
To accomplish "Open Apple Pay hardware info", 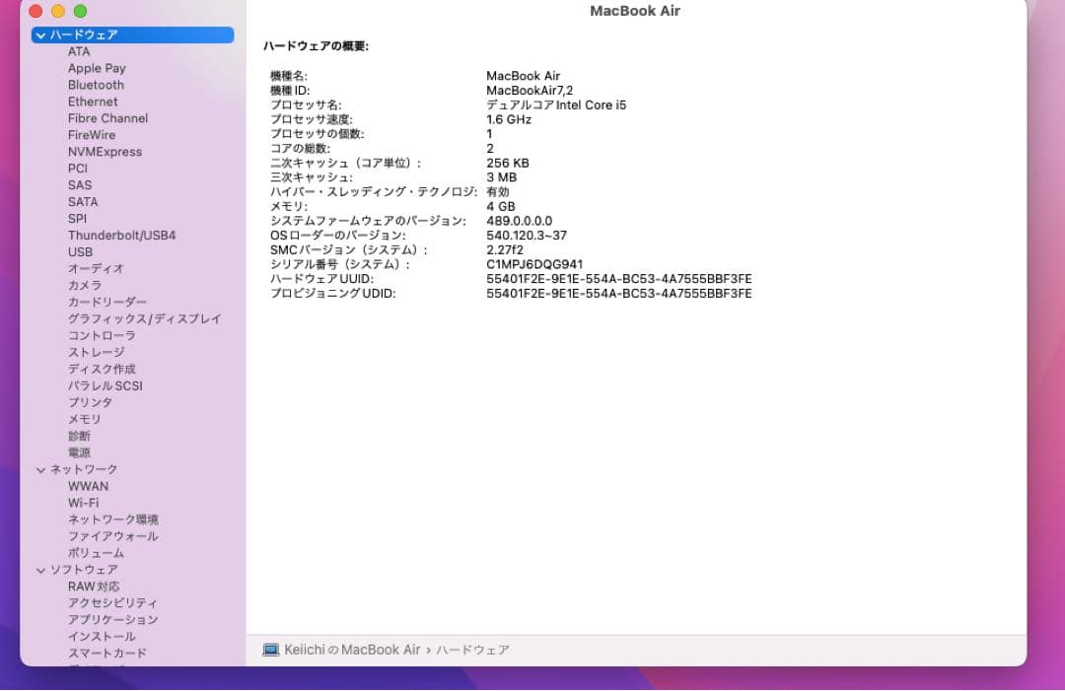I will pyautogui.click(x=97, y=69).
